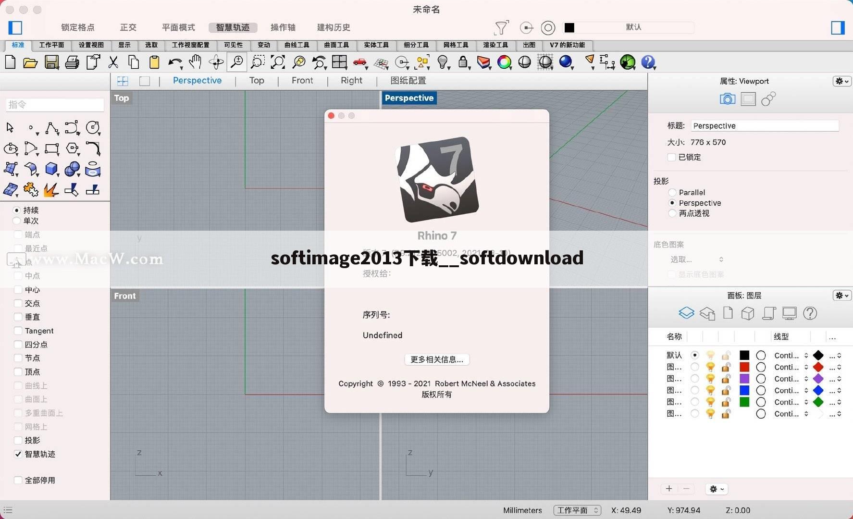Viewport: 853px width, 519px height.
Task: Enable the 垂直 osnap checkbox
Action: tap(18, 317)
